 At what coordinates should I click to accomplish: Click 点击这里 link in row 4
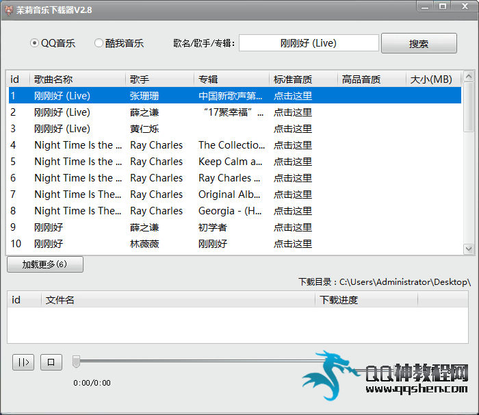293,145
